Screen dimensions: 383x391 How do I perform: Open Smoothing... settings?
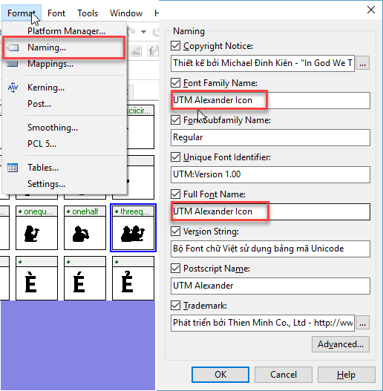(x=64, y=128)
